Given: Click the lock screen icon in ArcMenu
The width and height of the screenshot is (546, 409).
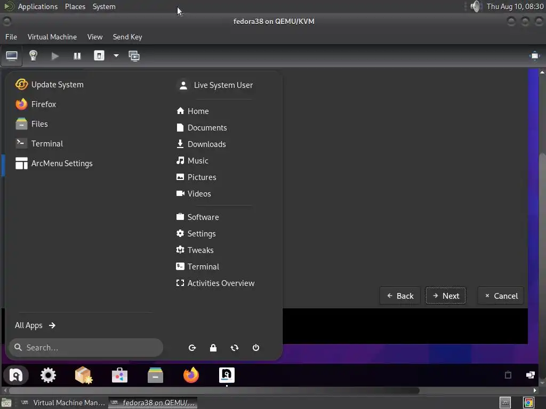Looking at the screenshot, I should [213, 348].
